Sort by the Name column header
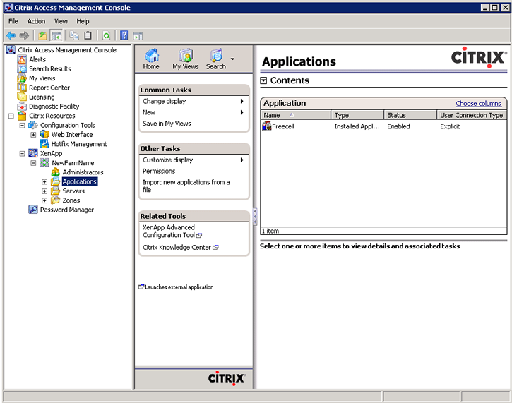The width and height of the screenshot is (512, 403). coord(296,115)
